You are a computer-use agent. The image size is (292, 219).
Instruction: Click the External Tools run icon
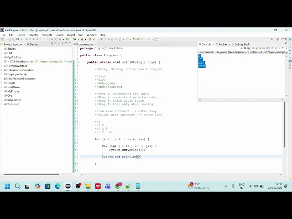tap(82, 39)
